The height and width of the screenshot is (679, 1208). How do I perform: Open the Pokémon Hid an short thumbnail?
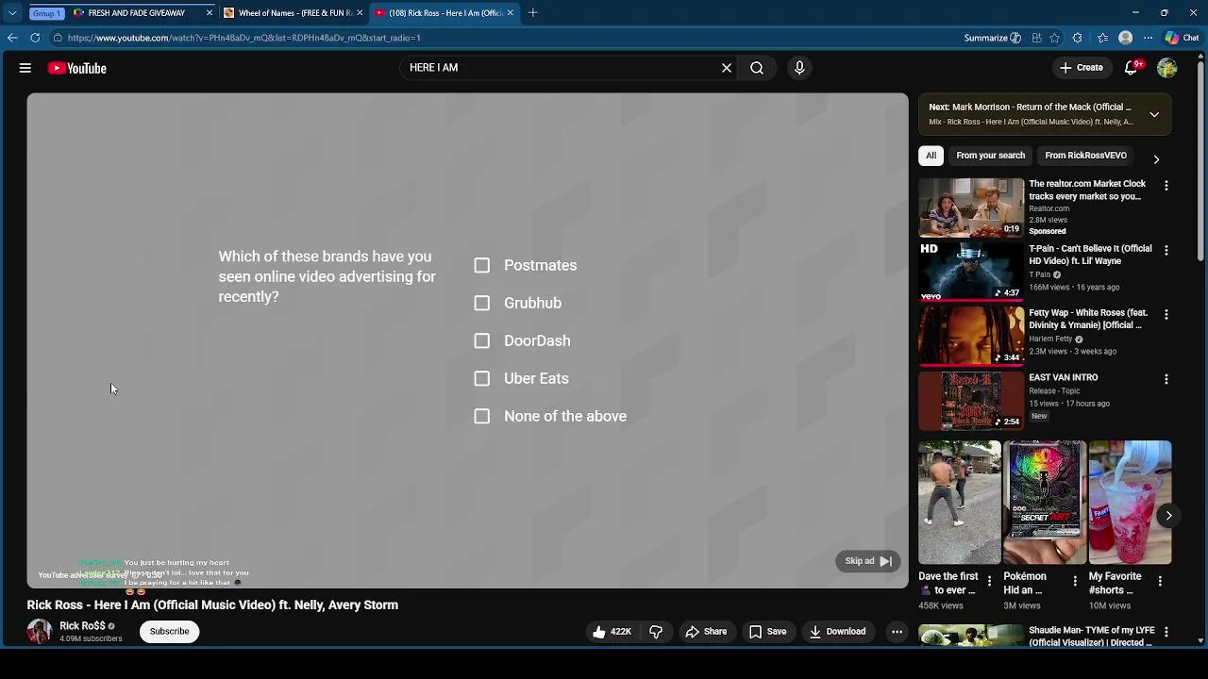[1045, 503]
